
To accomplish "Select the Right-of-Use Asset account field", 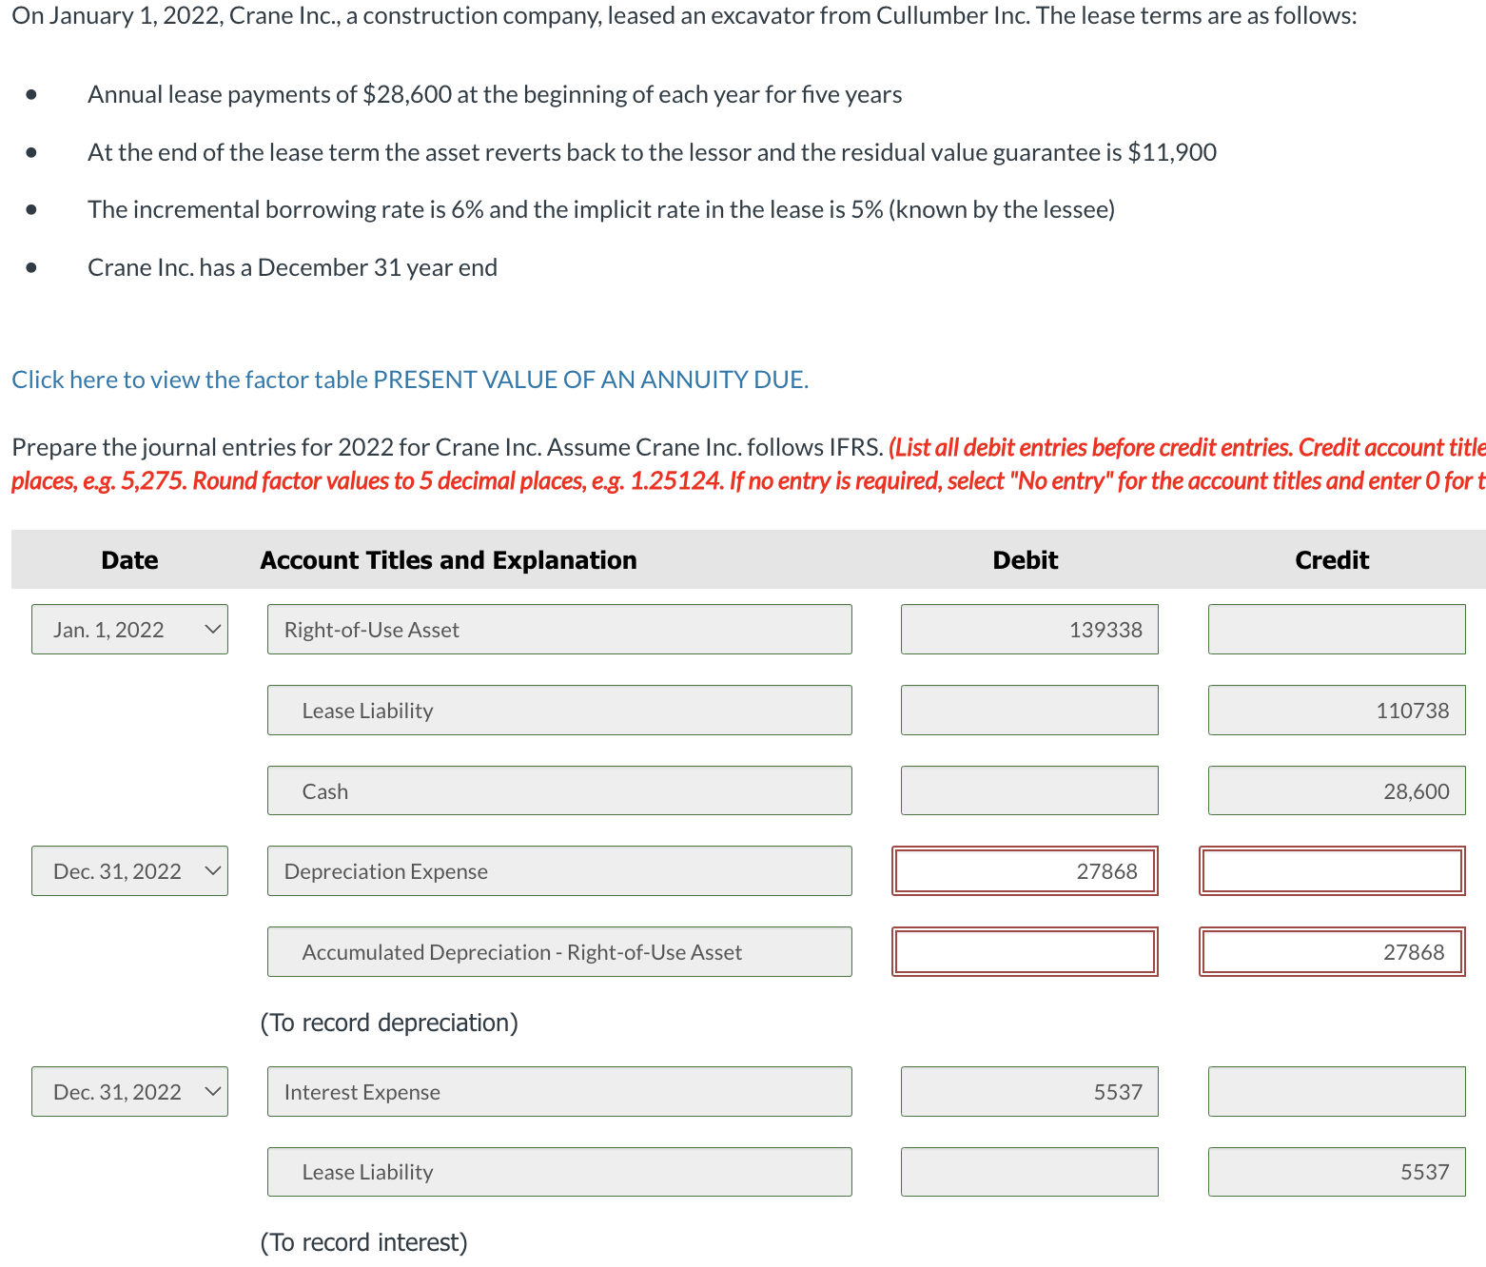I will (558, 629).
